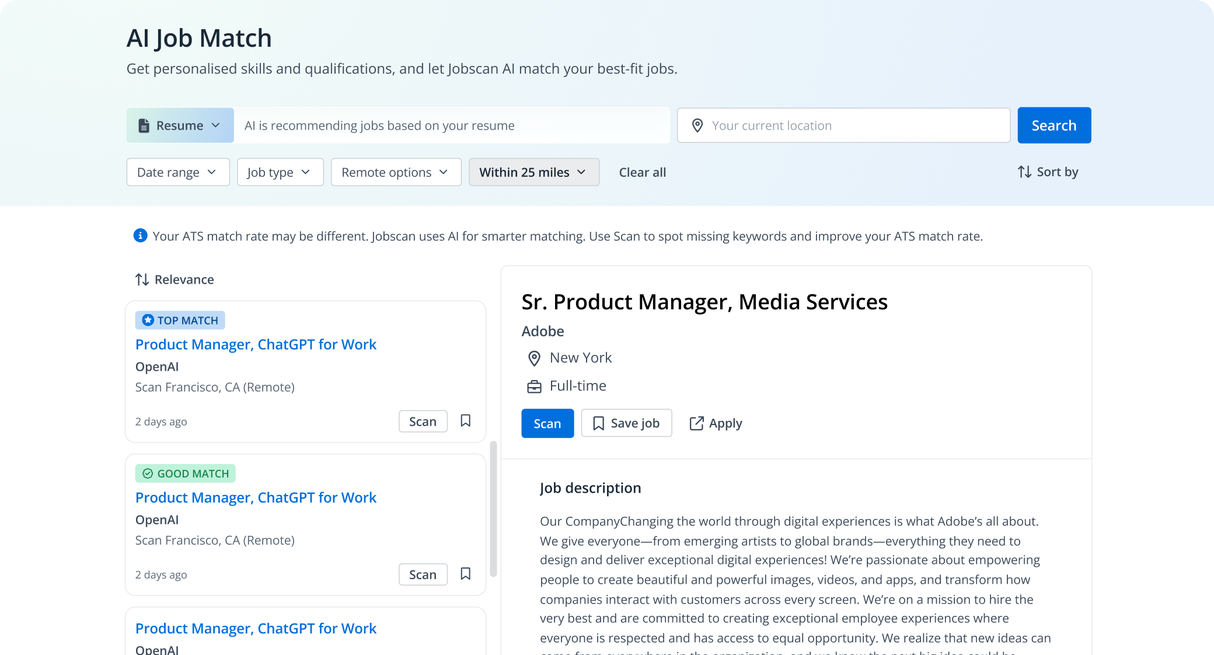Click the Sort by arrows icon
The width and height of the screenshot is (1214, 655).
click(1024, 172)
